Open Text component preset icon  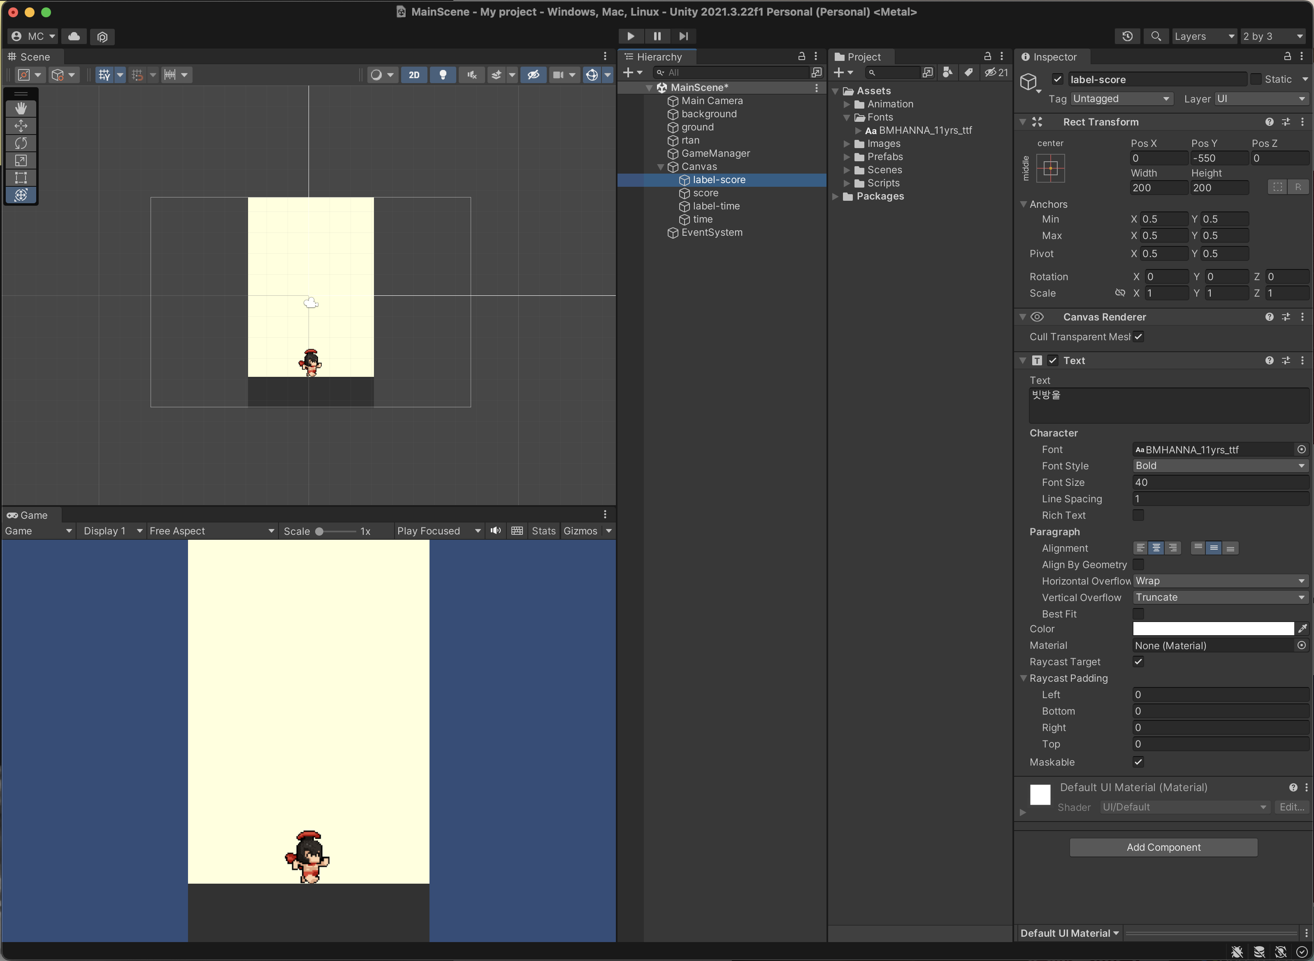coord(1286,361)
